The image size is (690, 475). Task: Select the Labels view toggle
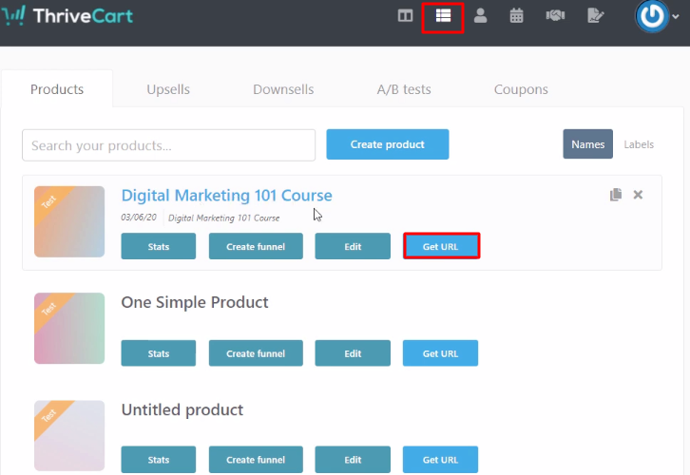pos(639,144)
